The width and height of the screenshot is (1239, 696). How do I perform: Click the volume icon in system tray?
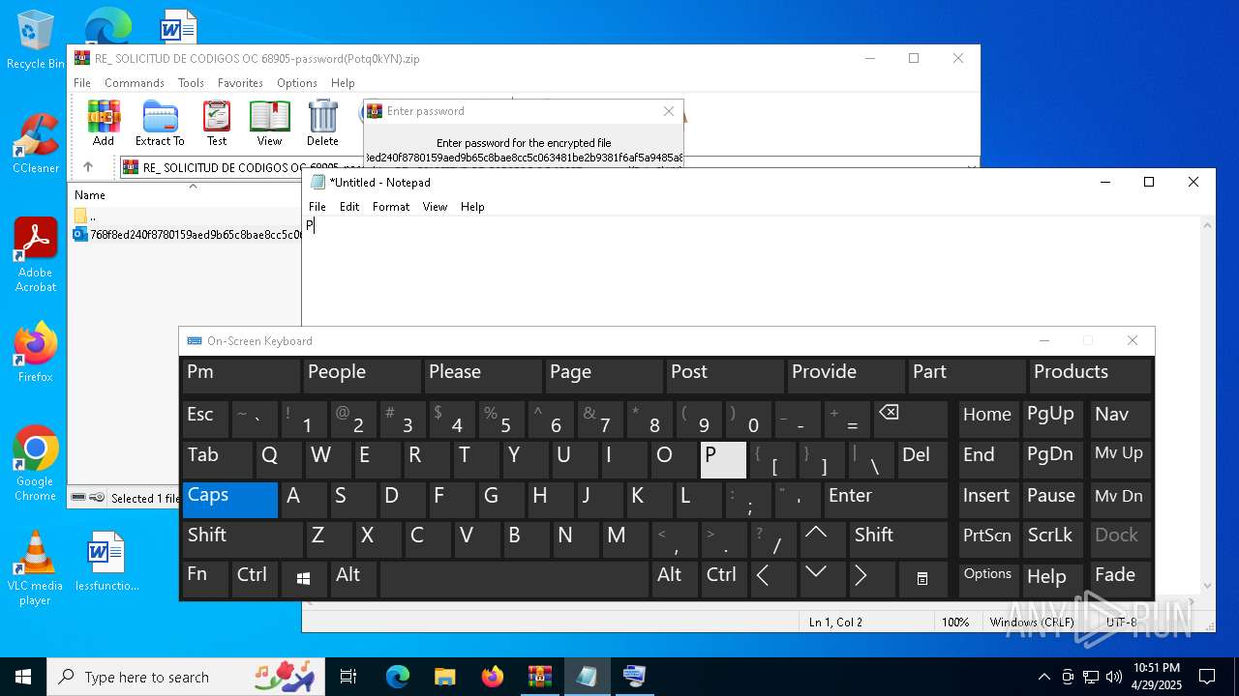1113,677
